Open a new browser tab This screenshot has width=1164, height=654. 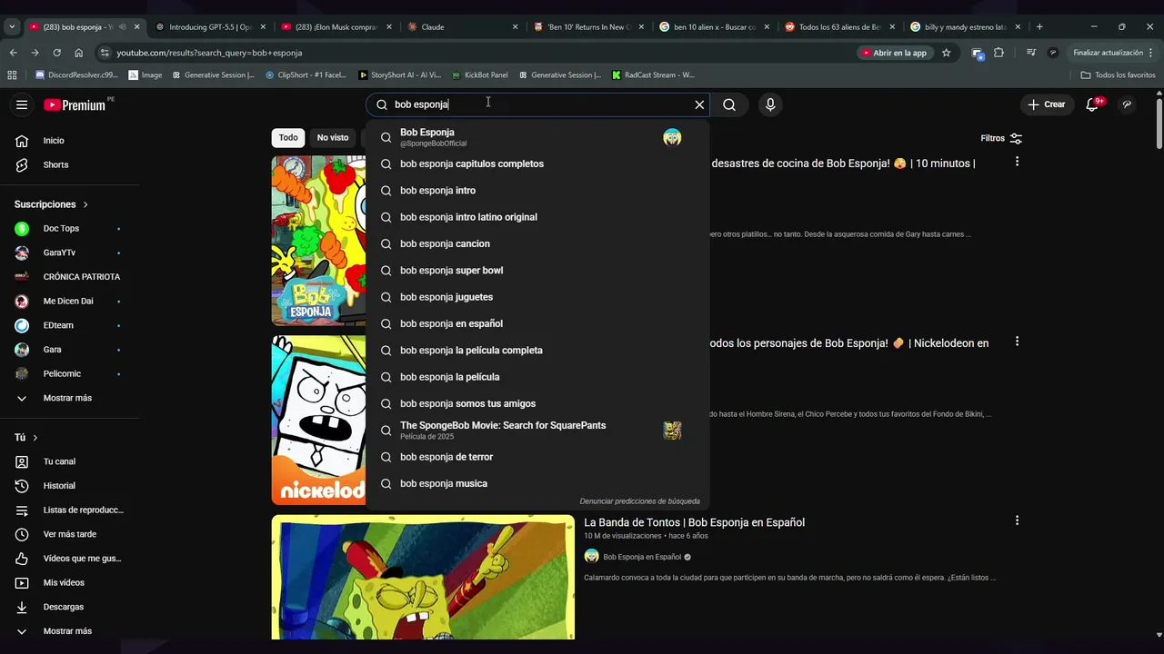(1039, 26)
